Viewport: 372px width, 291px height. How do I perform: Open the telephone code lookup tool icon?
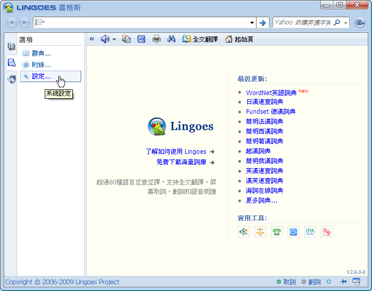277,232
